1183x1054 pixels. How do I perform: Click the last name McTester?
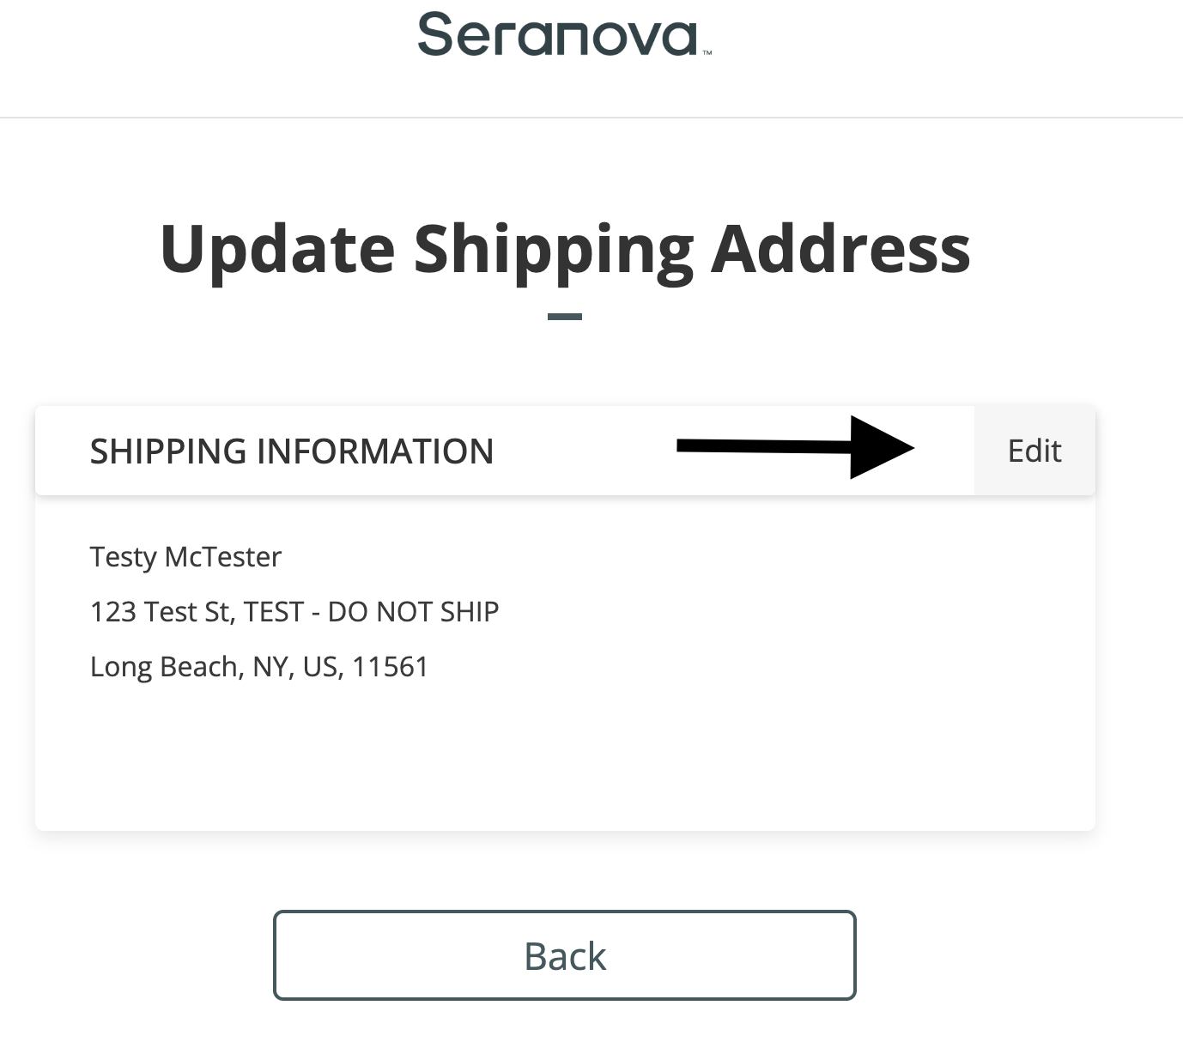pos(222,558)
